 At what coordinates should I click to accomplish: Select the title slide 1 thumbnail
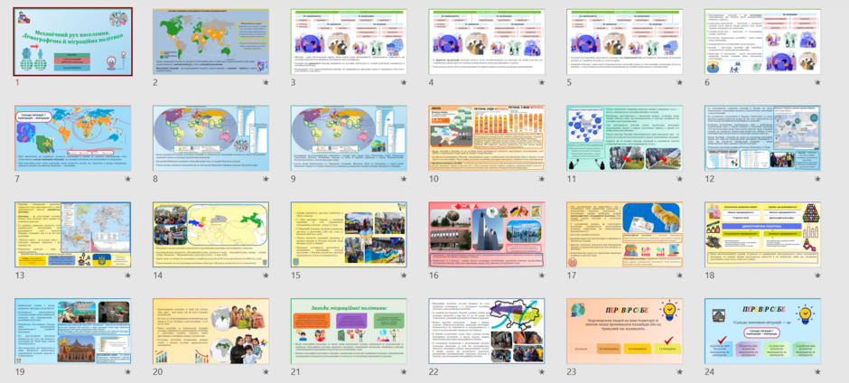point(72,42)
